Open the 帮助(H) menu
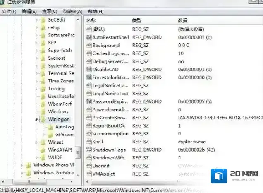The width and height of the screenshot is (263, 193). click(x=96, y=12)
